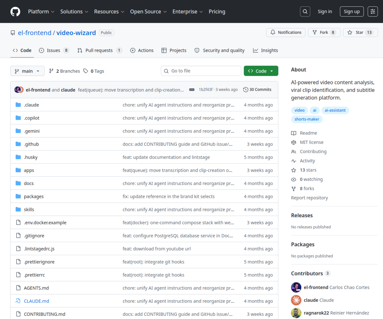Viewport: 383px width, 319px height.
Task: View the 0 Tags link
Action: coord(94,71)
